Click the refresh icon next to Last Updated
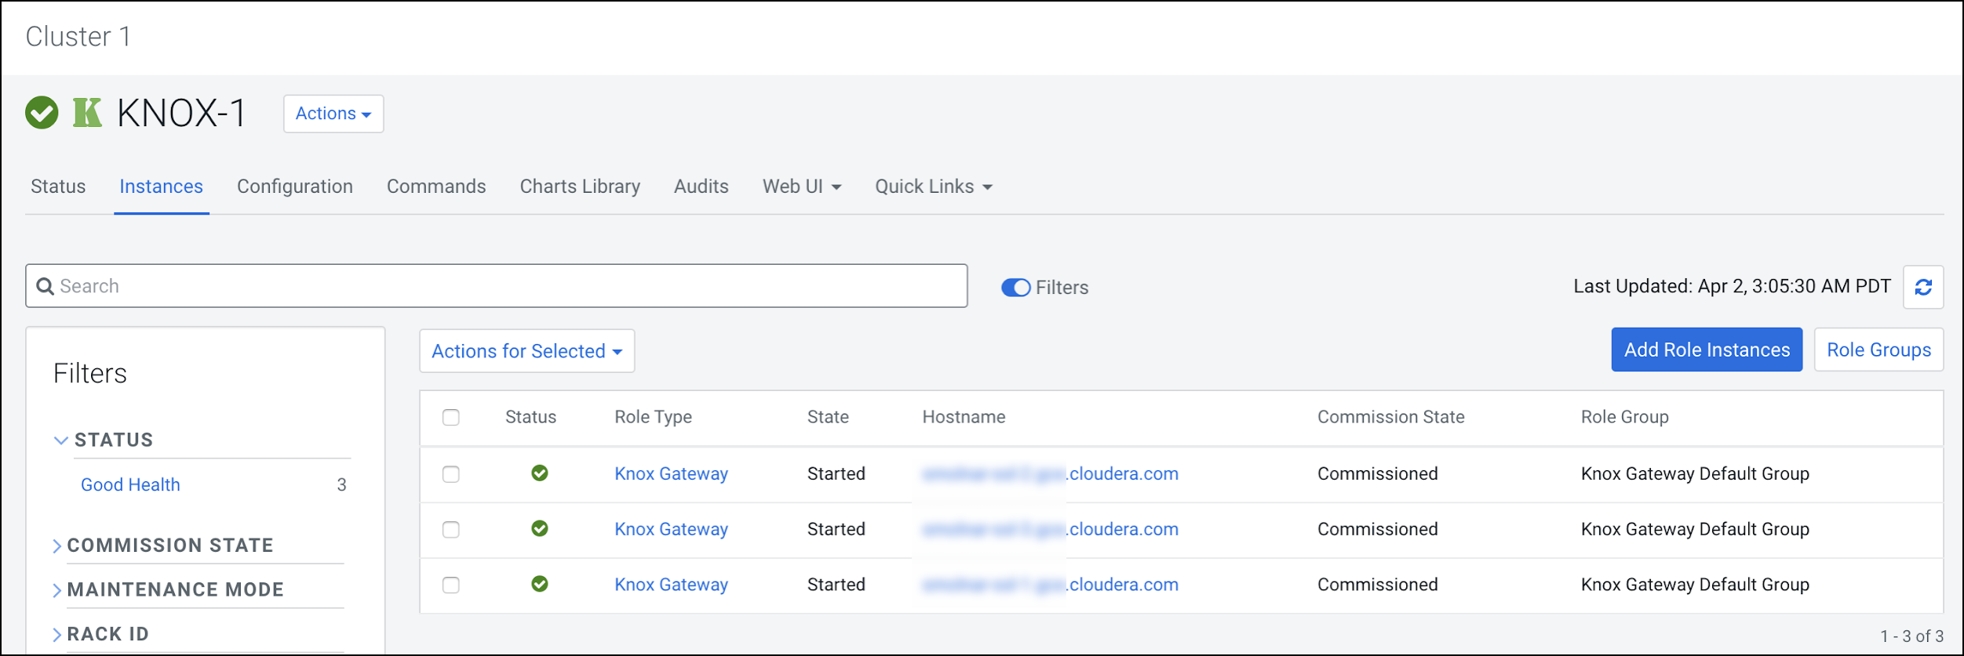Screen dimensions: 1964x656 [x=1922, y=288]
